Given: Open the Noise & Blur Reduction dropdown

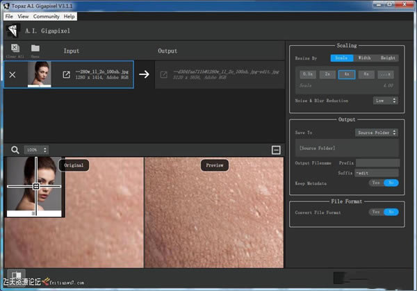Looking at the screenshot, I should (x=385, y=100).
